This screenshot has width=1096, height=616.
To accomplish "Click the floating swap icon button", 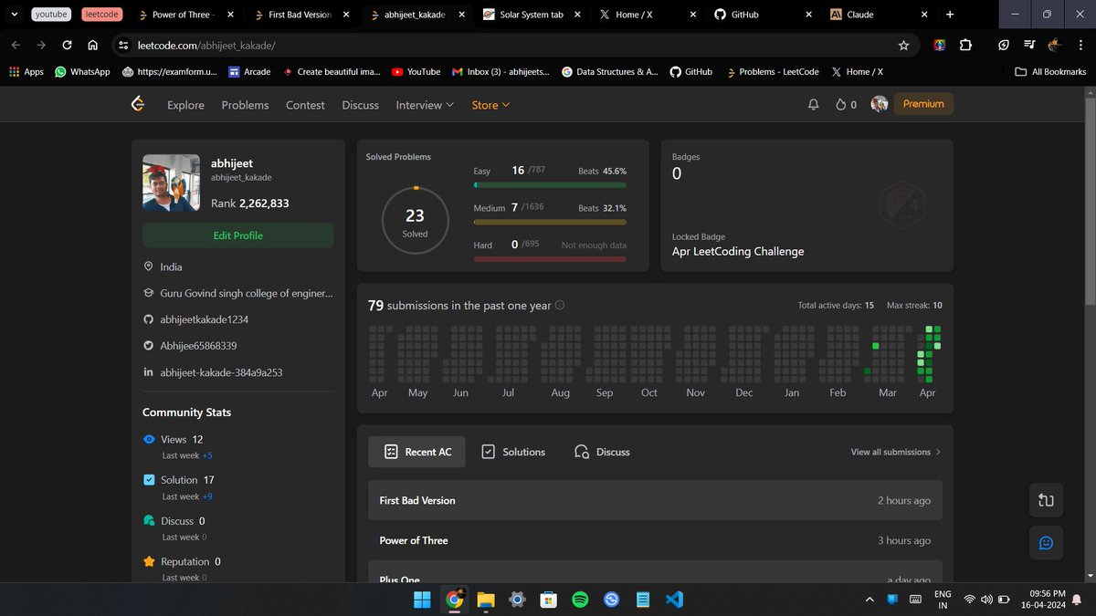I will pos(1046,500).
